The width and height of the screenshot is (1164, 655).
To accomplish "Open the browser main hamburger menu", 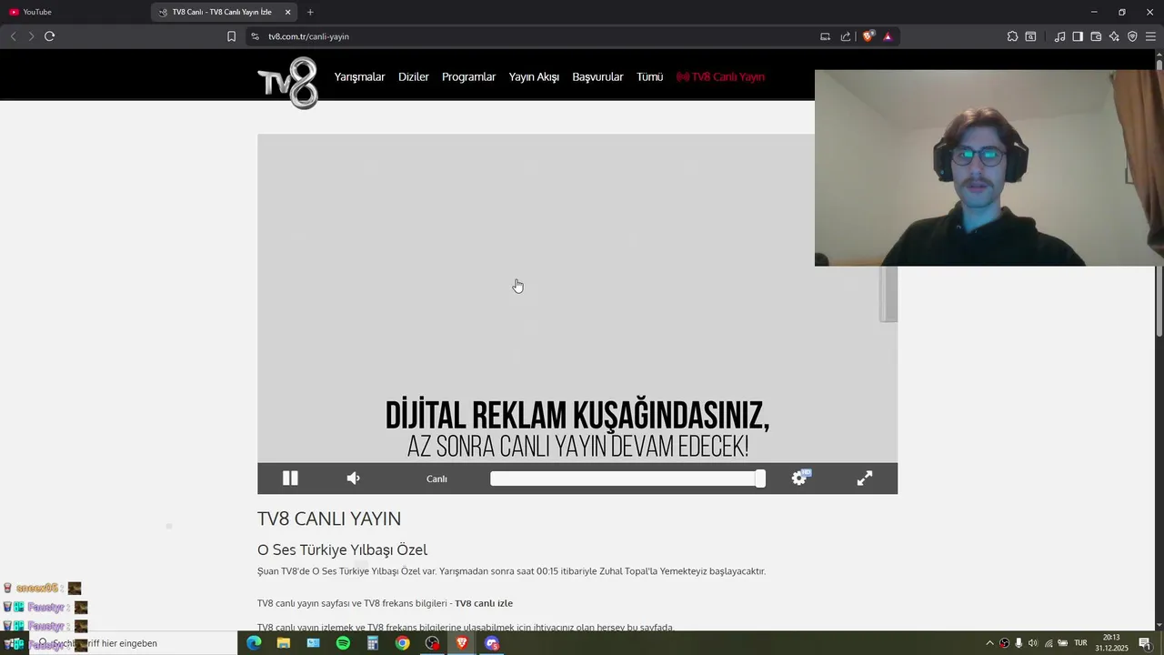I will click(x=1150, y=36).
